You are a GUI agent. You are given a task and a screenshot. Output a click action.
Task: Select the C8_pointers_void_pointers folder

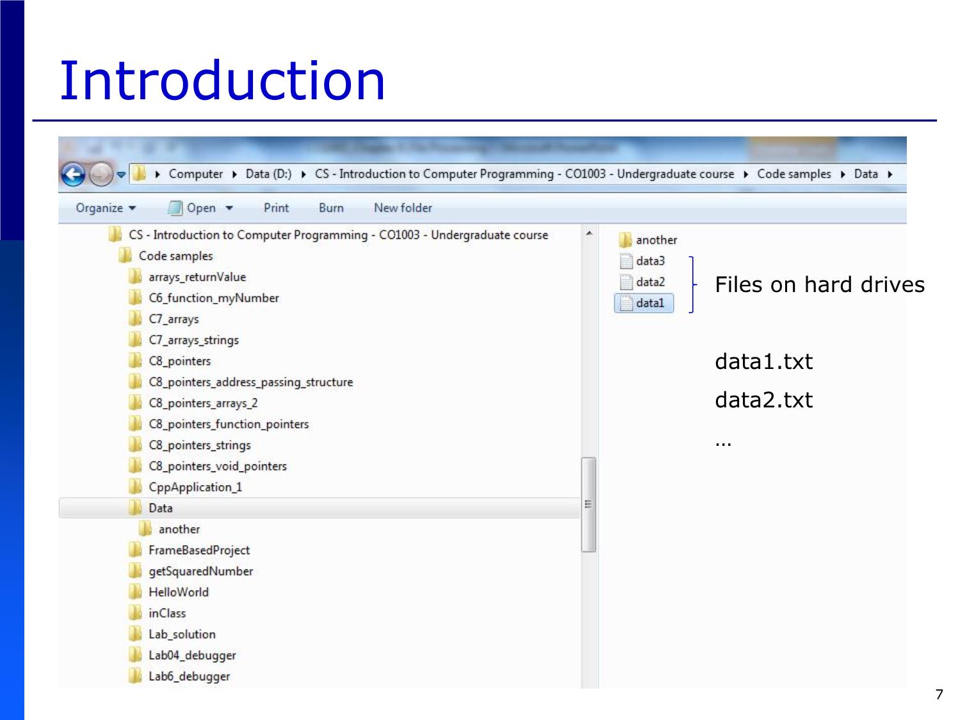point(208,466)
